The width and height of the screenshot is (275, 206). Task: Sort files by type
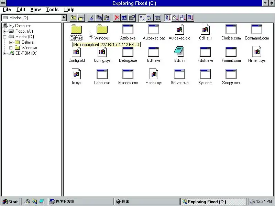coord(175,18)
